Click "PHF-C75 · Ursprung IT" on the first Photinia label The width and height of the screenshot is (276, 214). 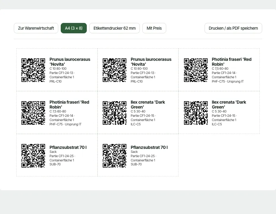[228, 81]
